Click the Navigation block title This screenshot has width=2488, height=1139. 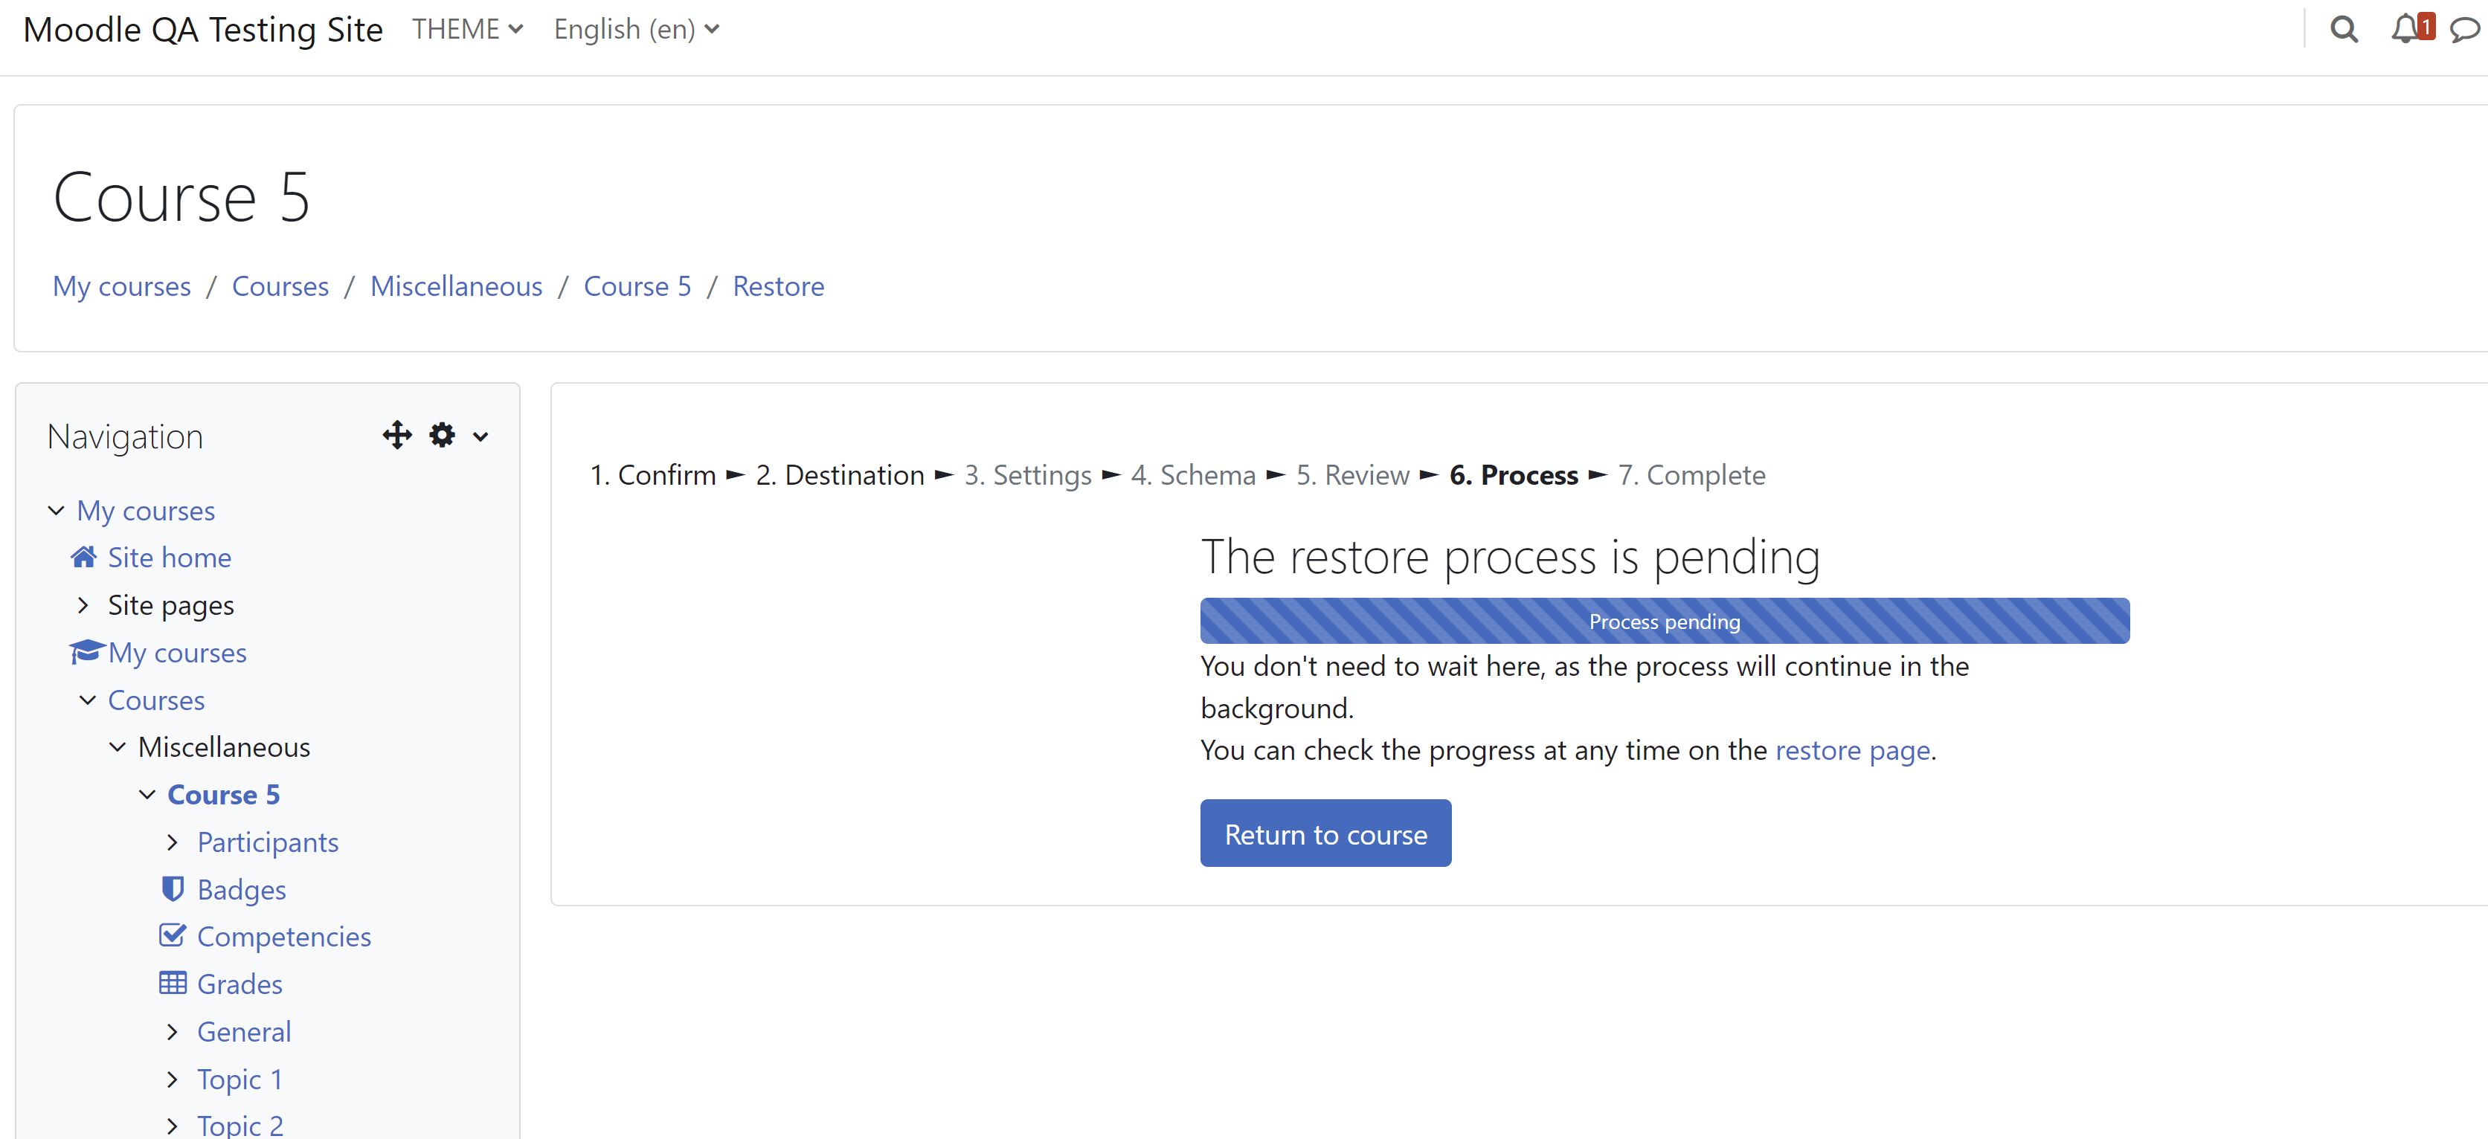click(125, 436)
